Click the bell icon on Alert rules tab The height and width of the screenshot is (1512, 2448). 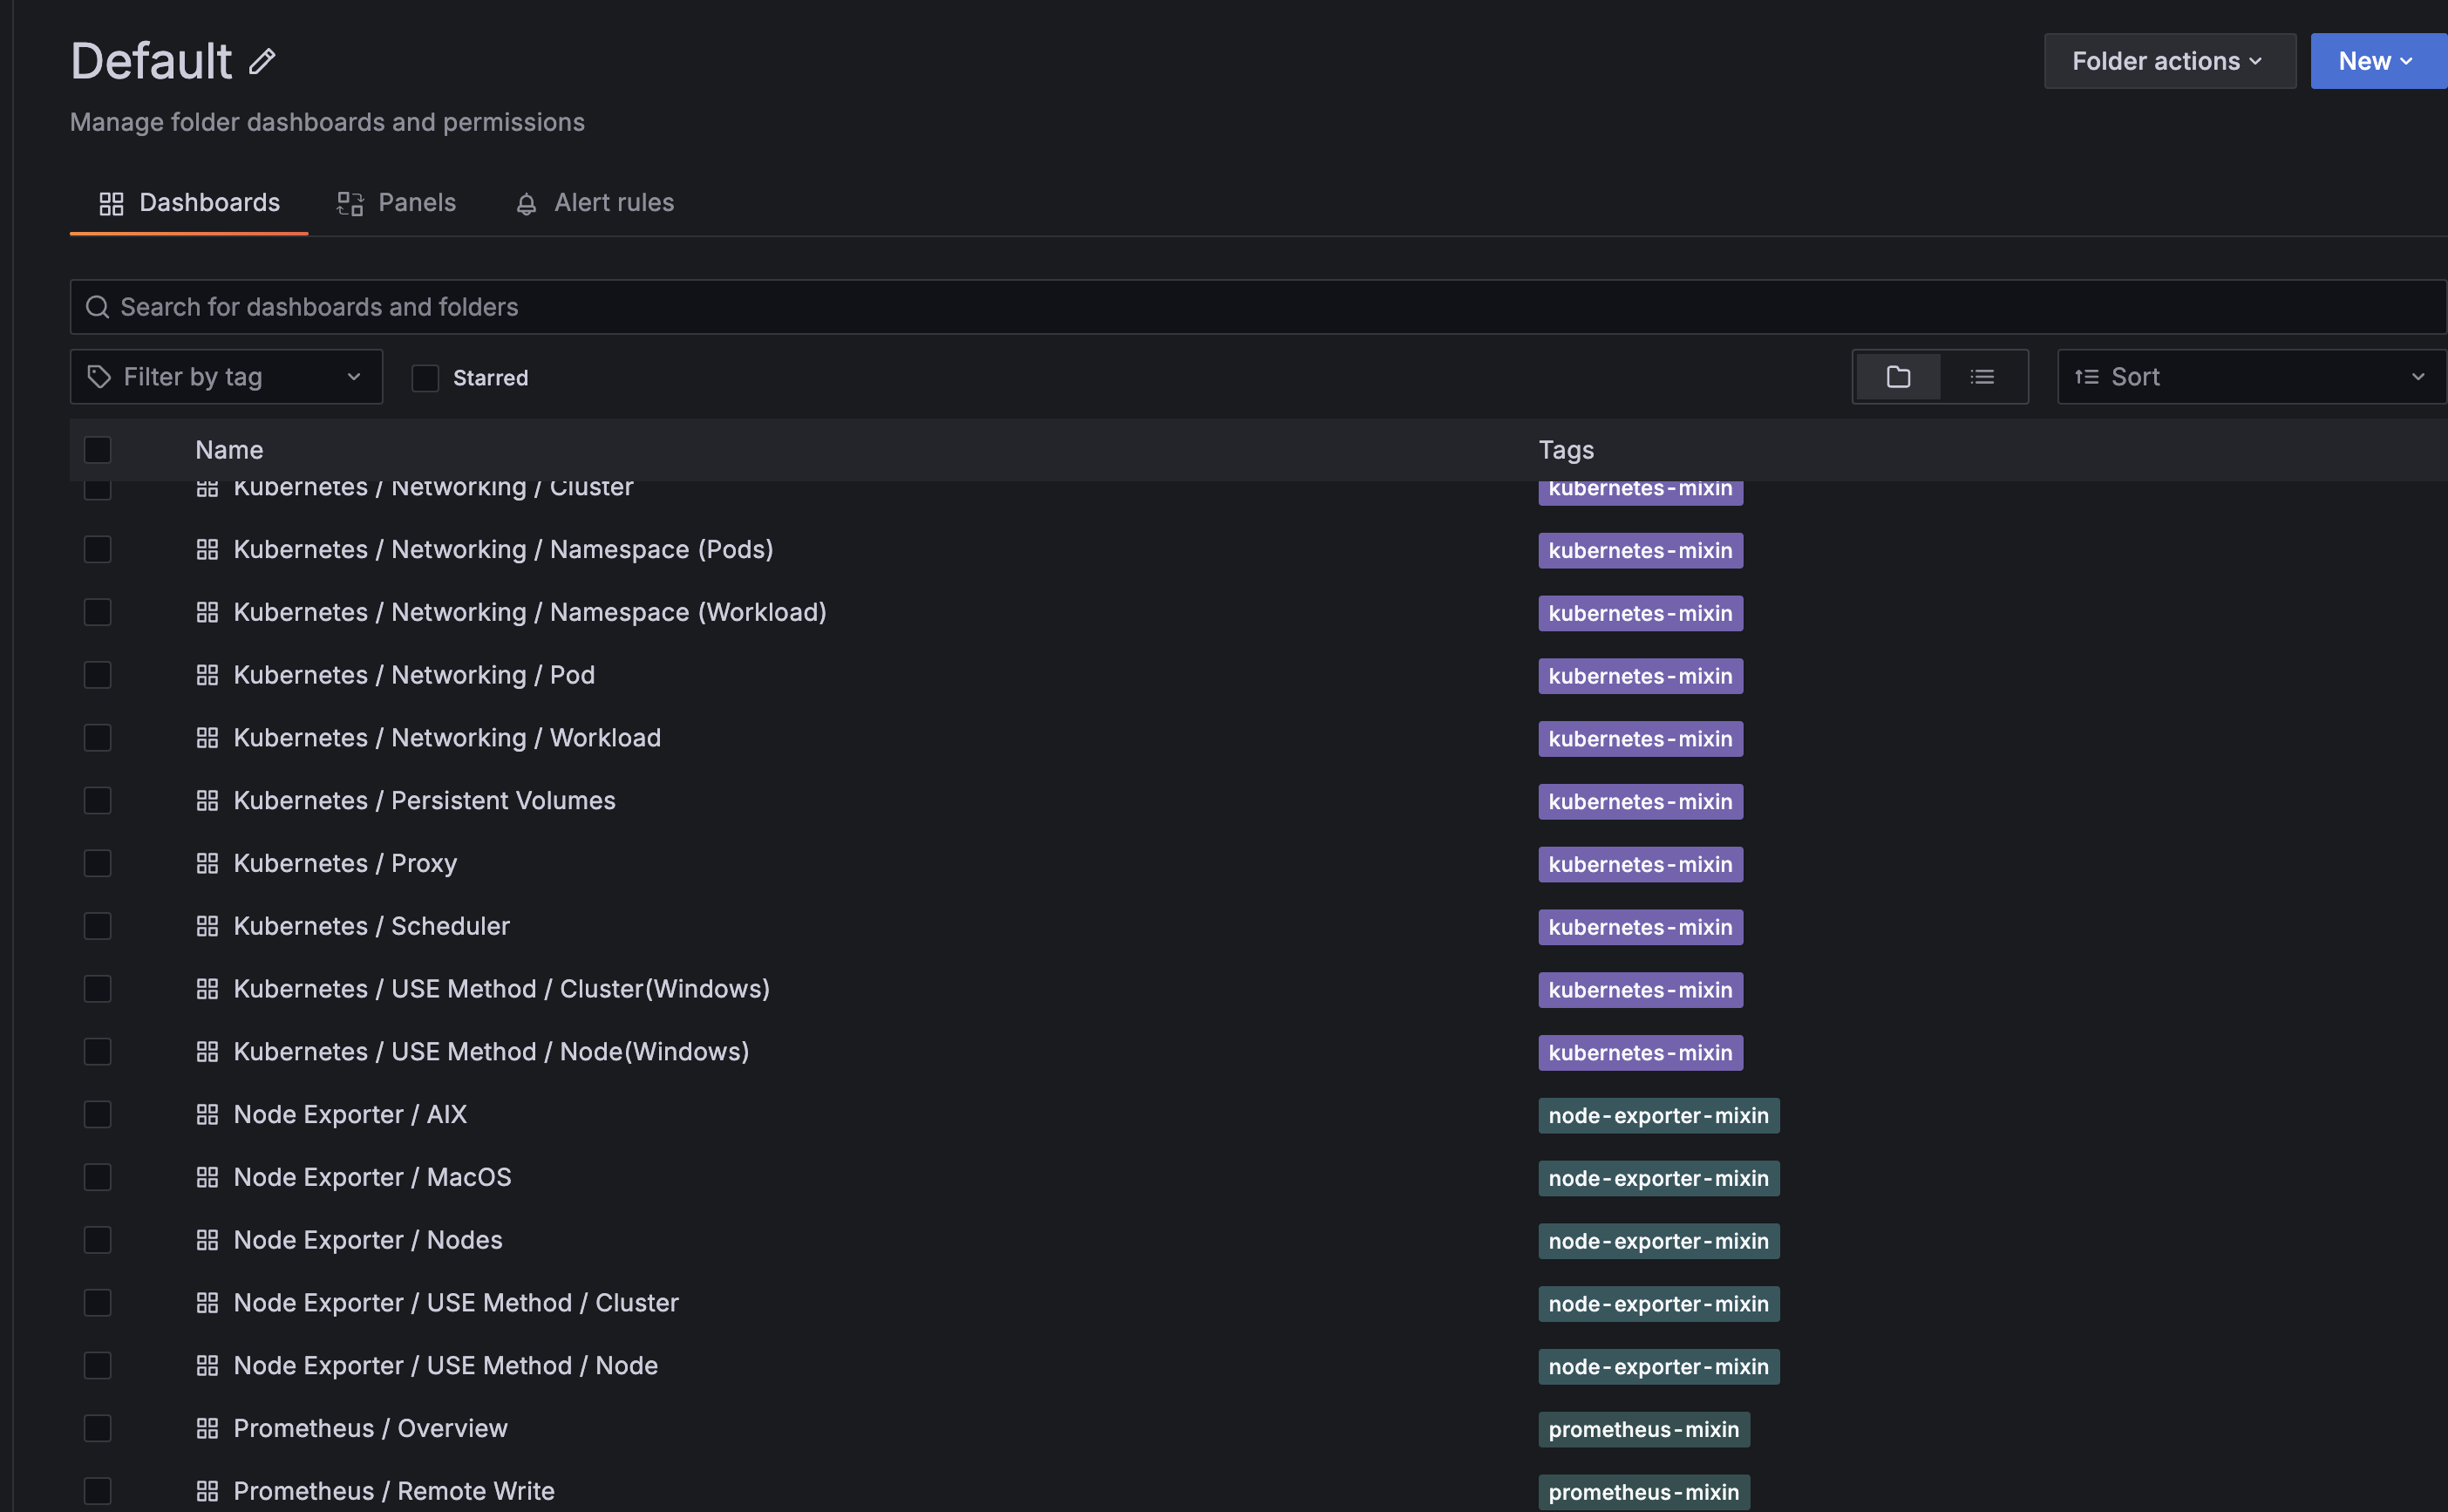pyautogui.click(x=526, y=204)
